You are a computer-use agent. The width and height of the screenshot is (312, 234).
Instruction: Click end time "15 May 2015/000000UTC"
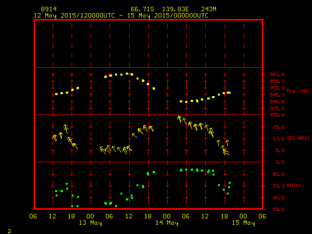coord(168,16)
